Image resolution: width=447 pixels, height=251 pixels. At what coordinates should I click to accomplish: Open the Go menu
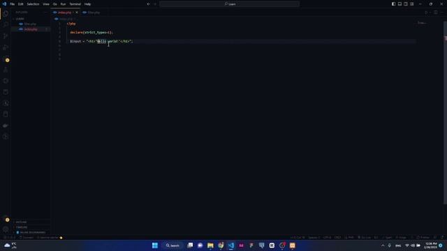click(x=55, y=4)
